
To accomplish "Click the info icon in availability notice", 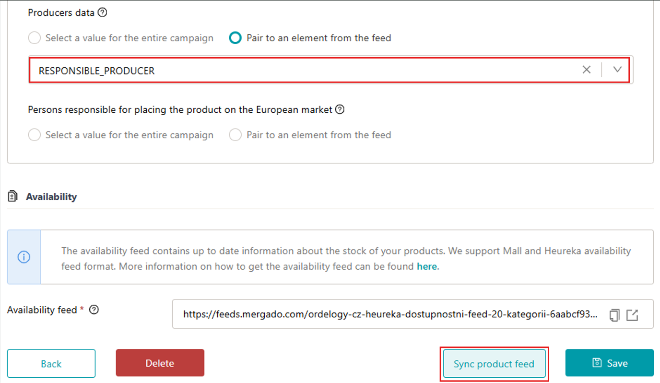I will (24, 257).
